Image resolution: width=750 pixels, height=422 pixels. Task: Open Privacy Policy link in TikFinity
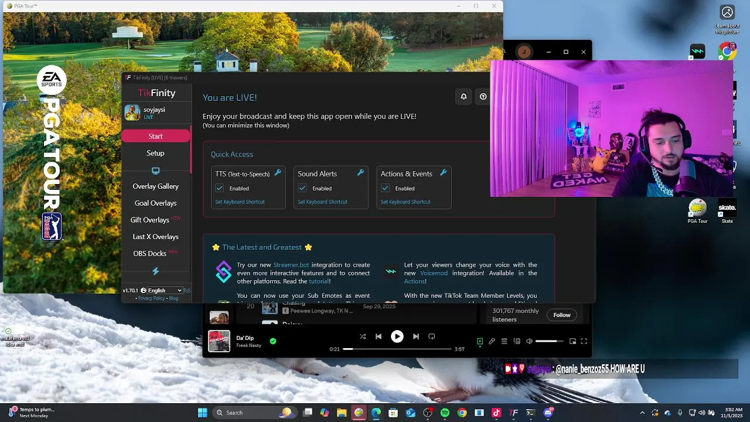[x=151, y=298]
